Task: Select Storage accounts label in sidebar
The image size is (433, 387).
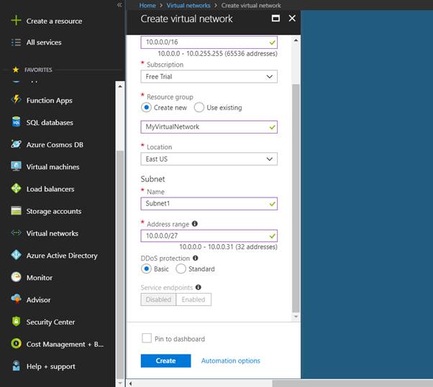Action: (54, 211)
